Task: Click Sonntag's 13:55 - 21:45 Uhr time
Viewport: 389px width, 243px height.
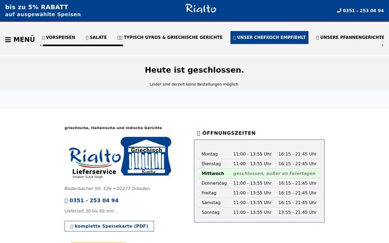Action: (298, 212)
